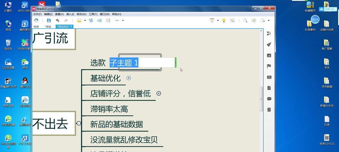Open Image panel in right sidebar
This screenshot has height=152, width=339.
click(269, 55)
